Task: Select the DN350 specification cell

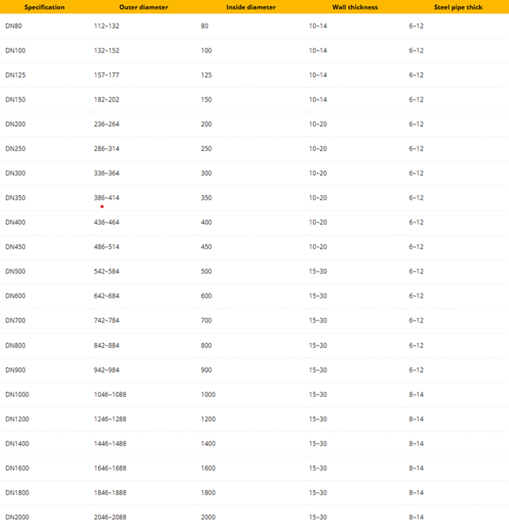Action: 16,197
